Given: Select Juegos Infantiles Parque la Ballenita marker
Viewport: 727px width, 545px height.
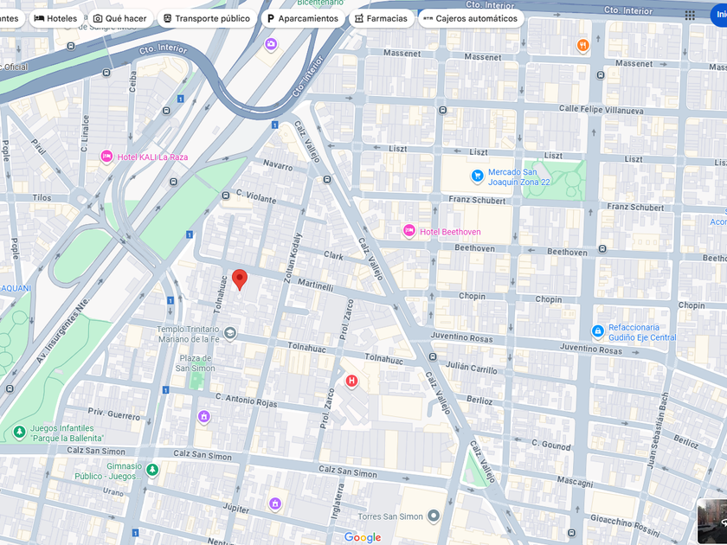Looking at the screenshot, I should coord(19,432).
